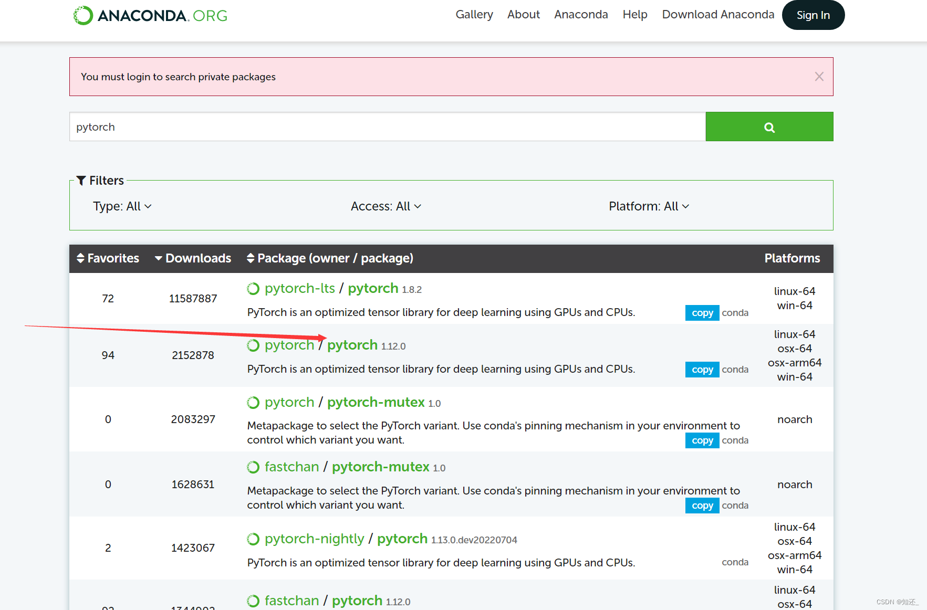Copy conda command for fastchan / pytorch-mutex
Viewport: 927px width, 610px height.
pyautogui.click(x=702, y=506)
